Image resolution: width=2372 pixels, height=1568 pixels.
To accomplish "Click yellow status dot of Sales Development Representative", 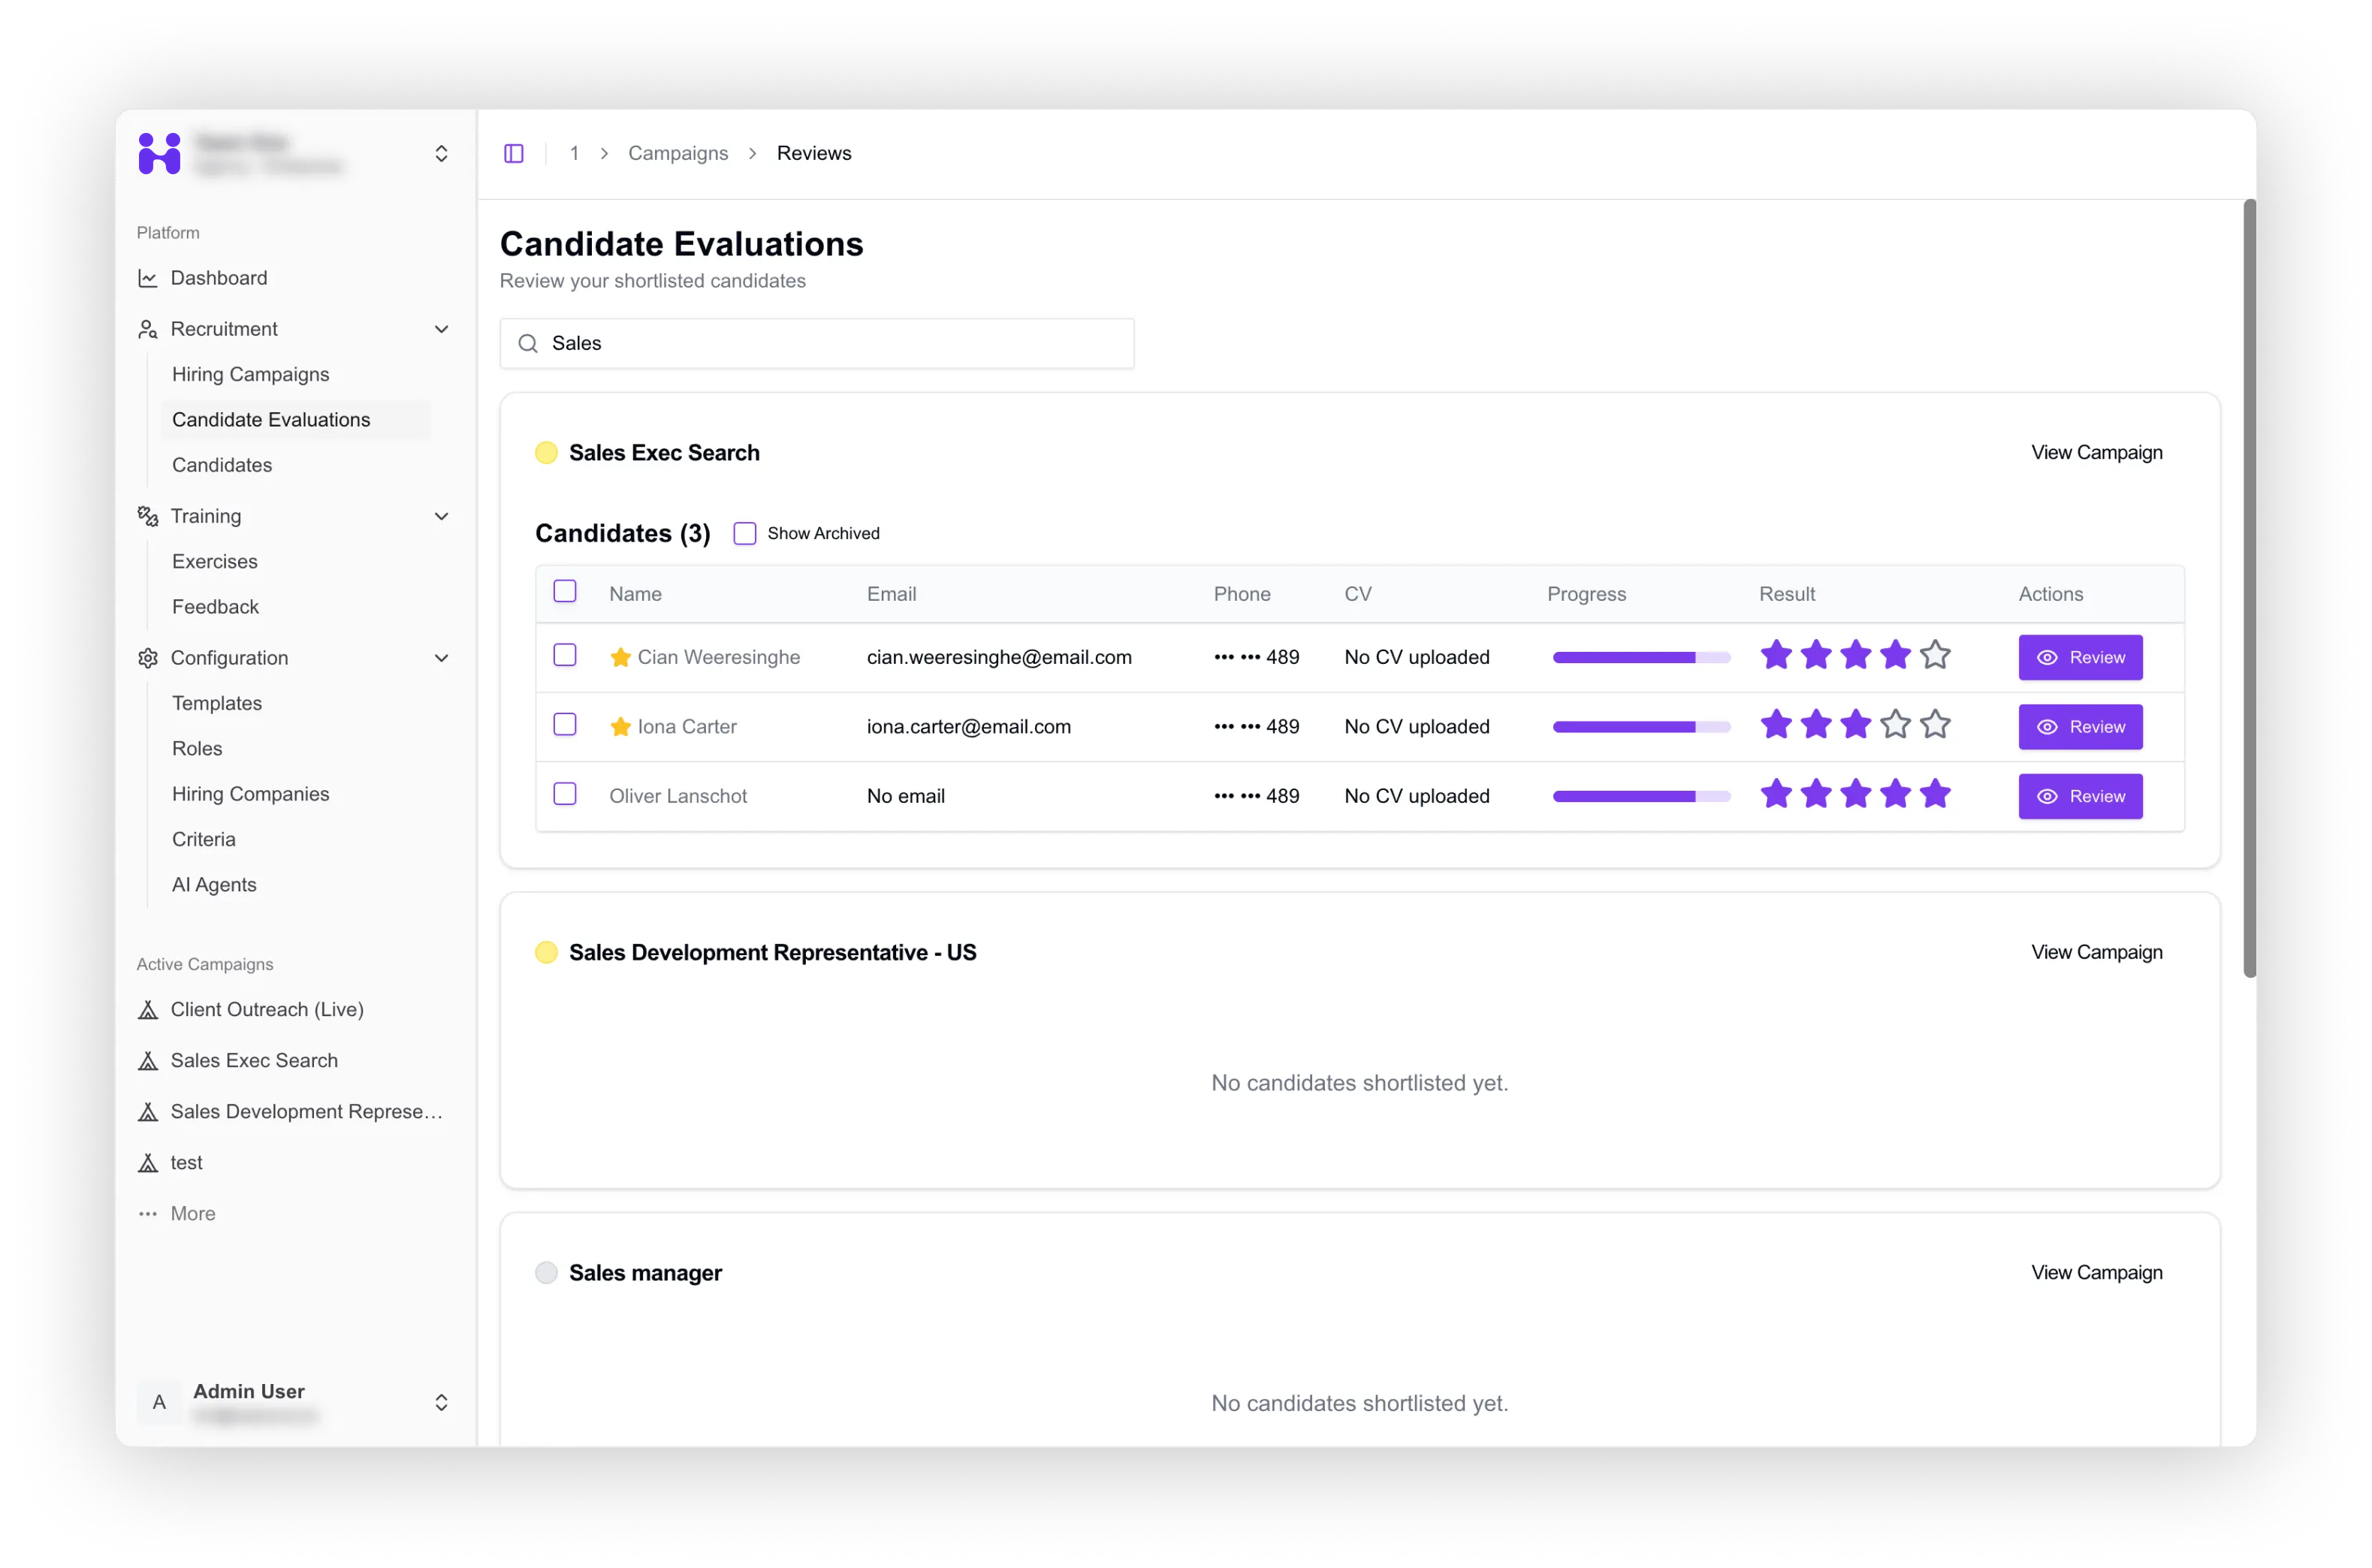I will pos(546,953).
